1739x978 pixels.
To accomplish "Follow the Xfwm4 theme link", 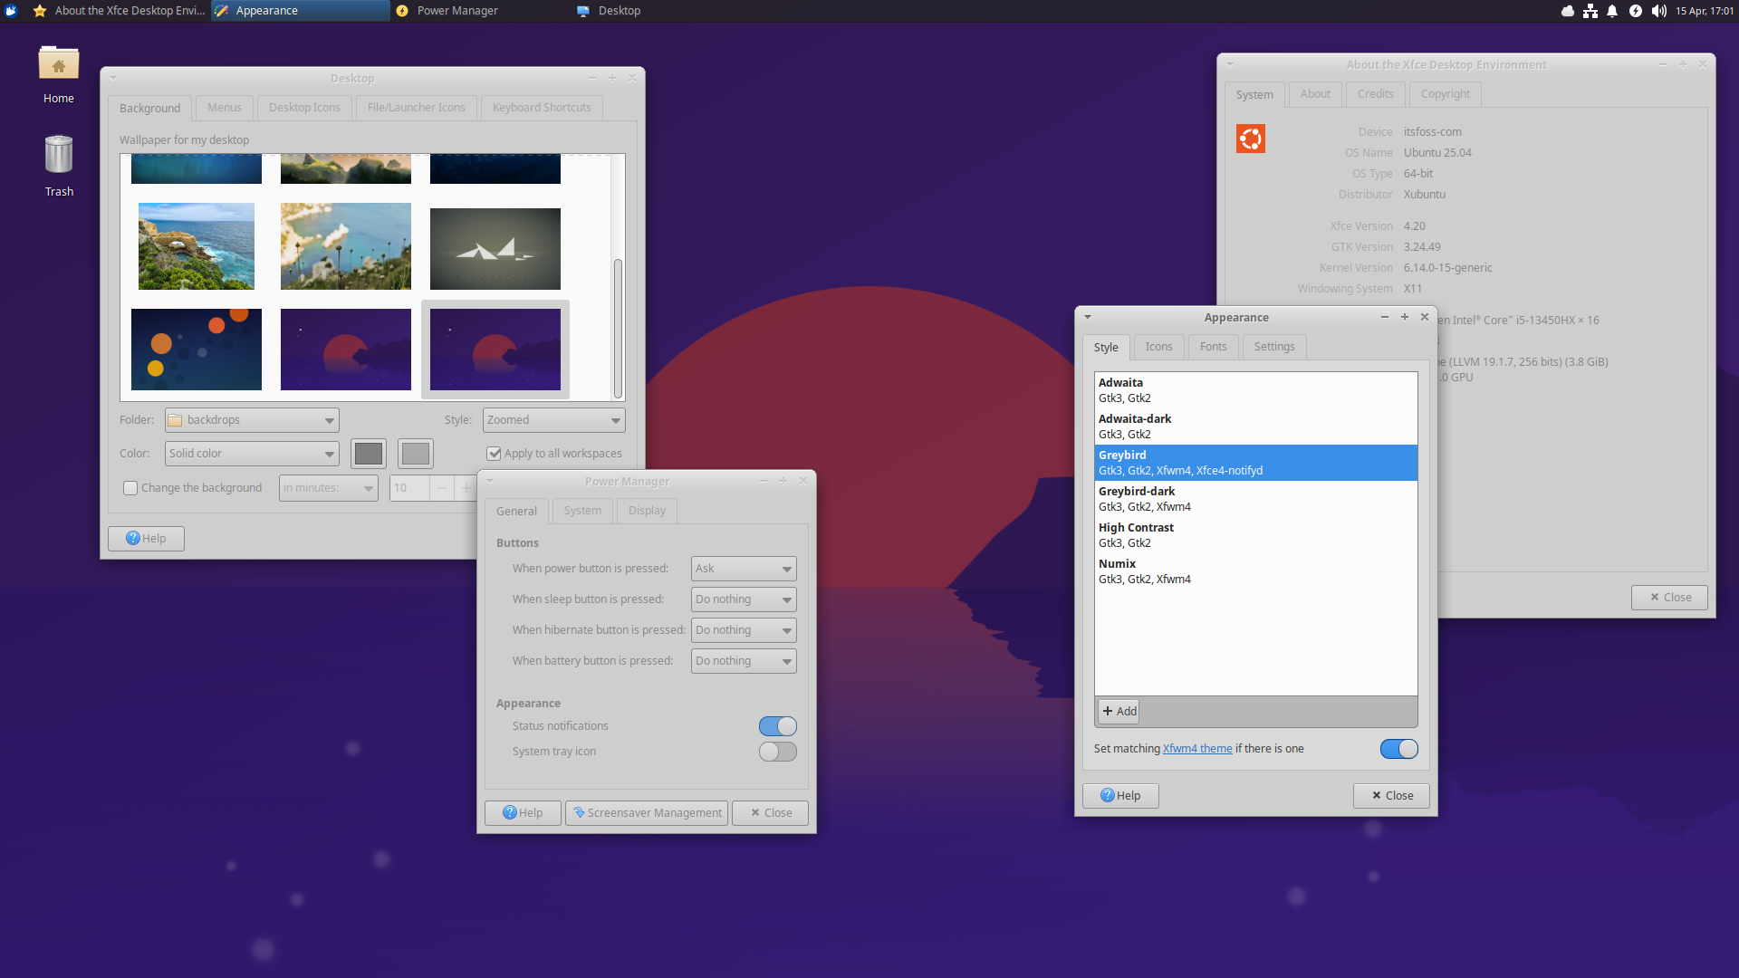I will (1196, 748).
